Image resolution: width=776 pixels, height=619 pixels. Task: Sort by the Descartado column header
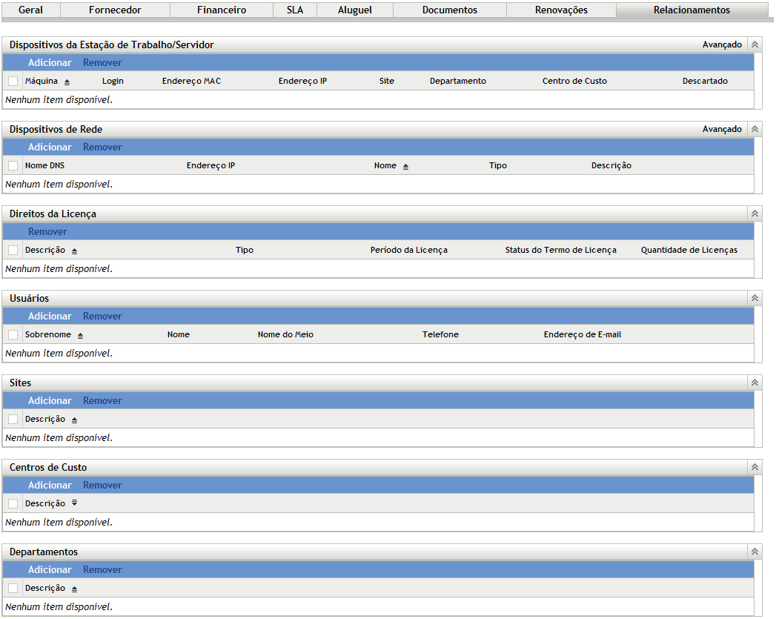click(x=705, y=81)
